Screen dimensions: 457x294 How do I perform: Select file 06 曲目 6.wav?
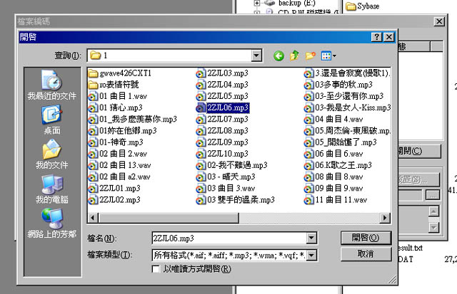pyautogui.click(x=333, y=154)
